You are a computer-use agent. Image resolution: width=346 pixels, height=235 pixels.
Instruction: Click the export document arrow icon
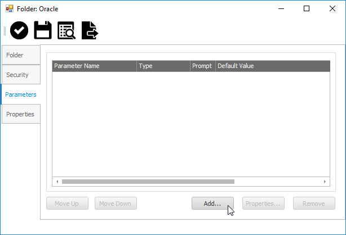click(90, 30)
